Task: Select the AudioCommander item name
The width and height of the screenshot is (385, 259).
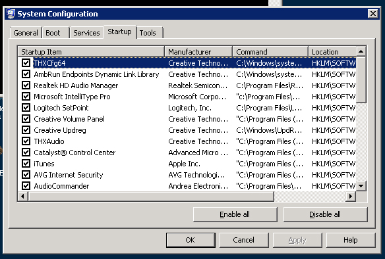Action: tap(61, 186)
